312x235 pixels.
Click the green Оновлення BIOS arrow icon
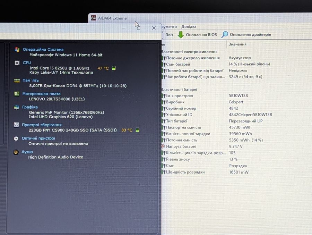[181, 35]
